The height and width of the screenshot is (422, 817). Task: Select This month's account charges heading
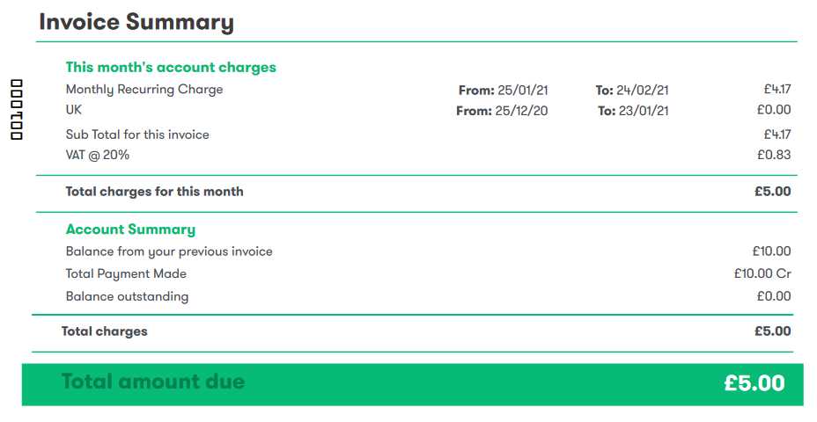171,67
